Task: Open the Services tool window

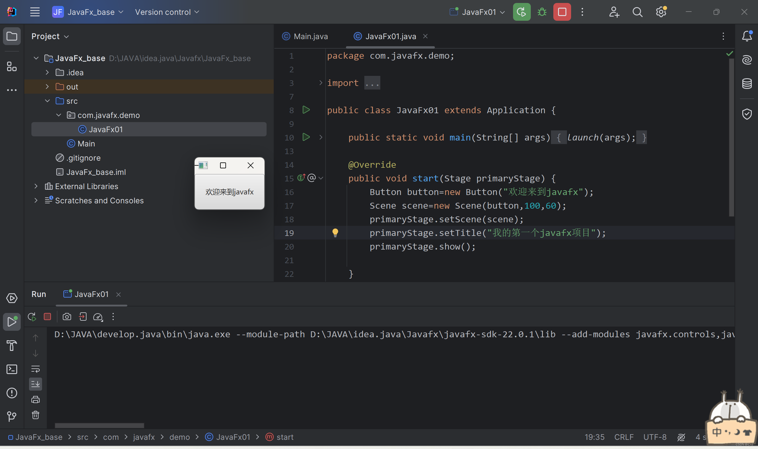Action: click(12, 298)
